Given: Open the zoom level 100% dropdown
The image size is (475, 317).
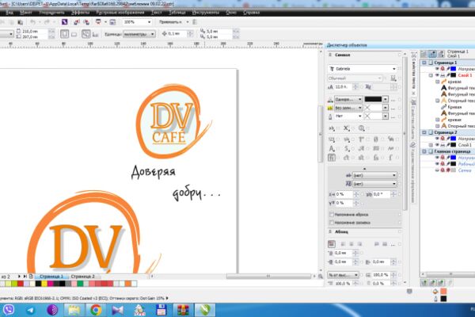Looking at the screenshot, I should click(x=149, y=22).
